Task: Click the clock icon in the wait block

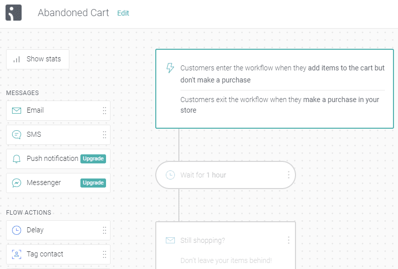Action: pyautogui.click(x=170, y=175)
